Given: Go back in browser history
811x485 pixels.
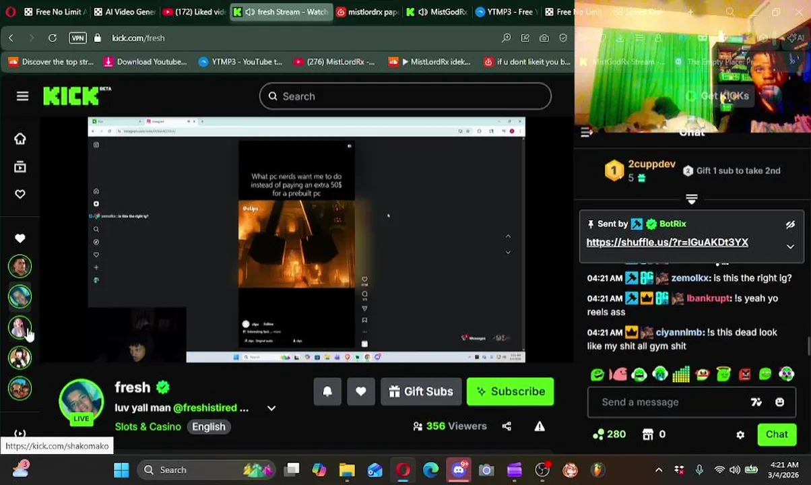Looking at the screenshot, I should (x=11, y=38).
